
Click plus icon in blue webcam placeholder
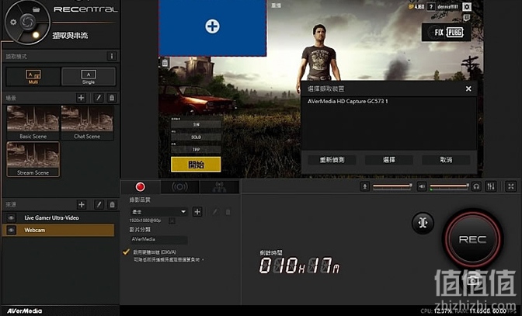(212, 26)
